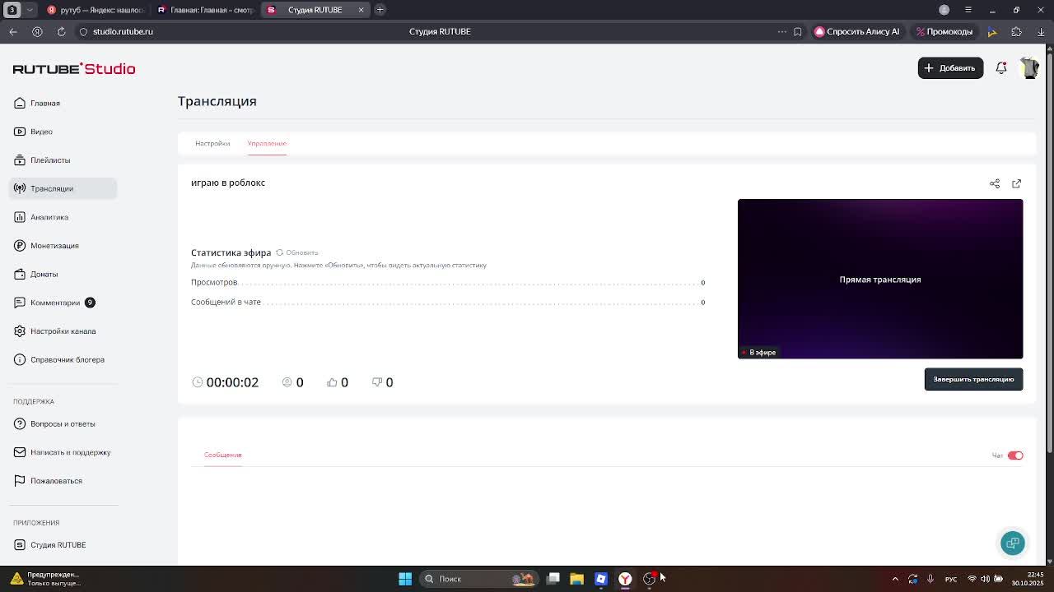1054x592 pixels.
Task: Expand the browser tab list dropdown
Action: 30,10
